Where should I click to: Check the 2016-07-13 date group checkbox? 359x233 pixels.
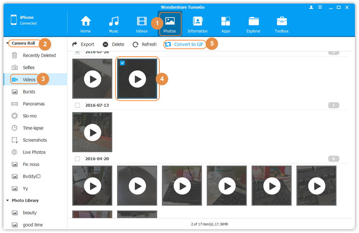(x=77, y=105)
